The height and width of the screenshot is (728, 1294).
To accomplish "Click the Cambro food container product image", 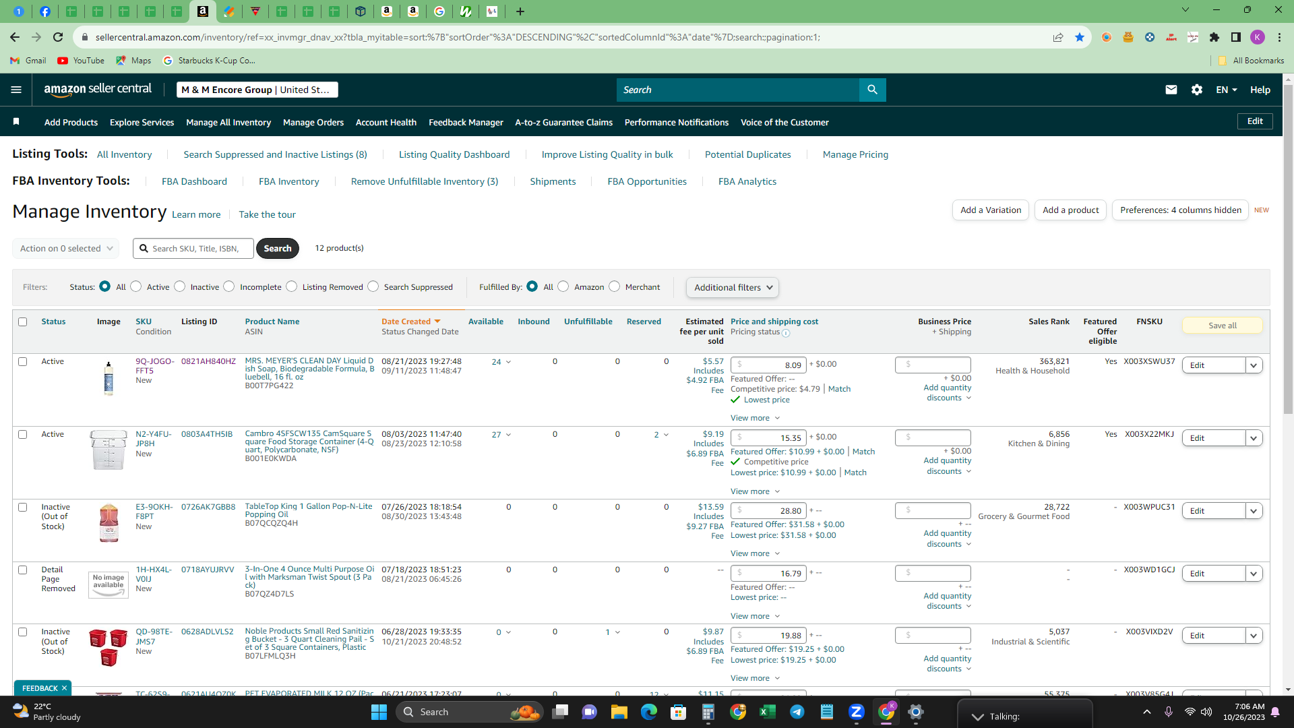I will [x=109, y=450].
